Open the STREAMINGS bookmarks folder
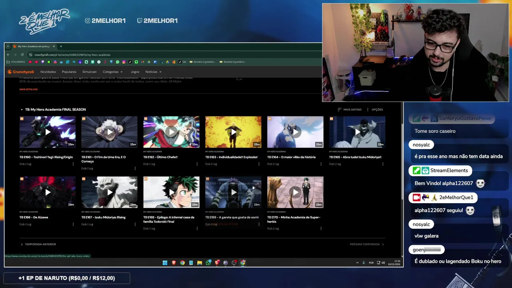The height and width of the screenshot is (288, 512). [x=16, y=62]
